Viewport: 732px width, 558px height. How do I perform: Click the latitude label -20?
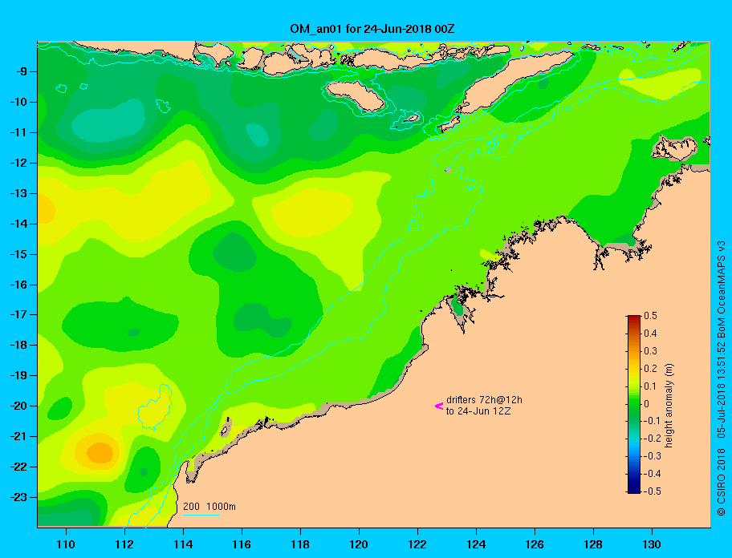(19, 406)
